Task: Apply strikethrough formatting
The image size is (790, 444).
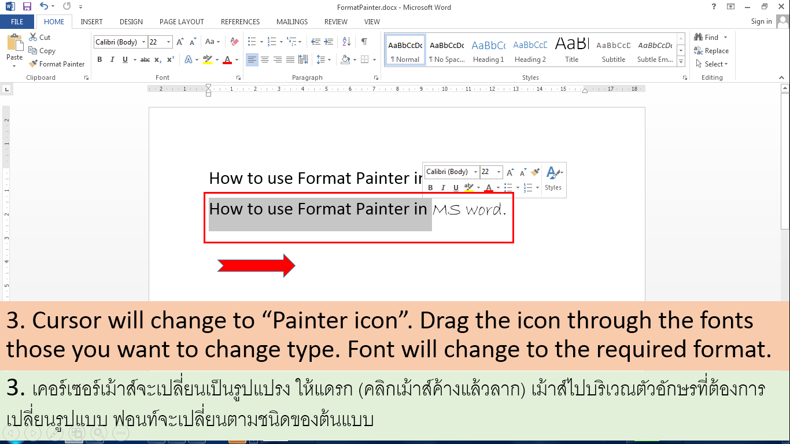Action: tap(145, 59)
